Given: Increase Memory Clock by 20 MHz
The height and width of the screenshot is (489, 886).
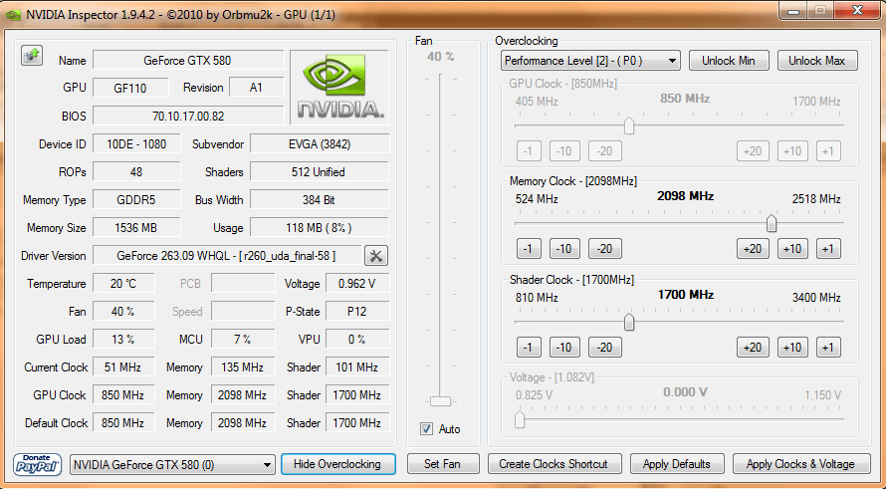Looking at the screenshot, I should 753,249.
